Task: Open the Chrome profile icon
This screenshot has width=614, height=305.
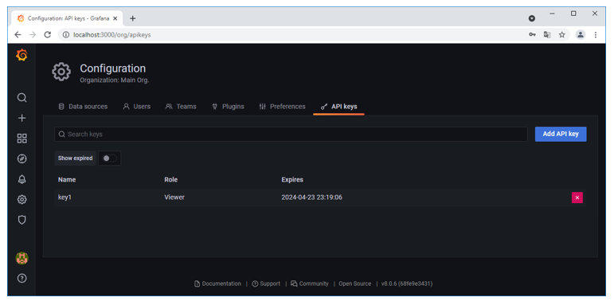Action: click(x=581, y=35)
